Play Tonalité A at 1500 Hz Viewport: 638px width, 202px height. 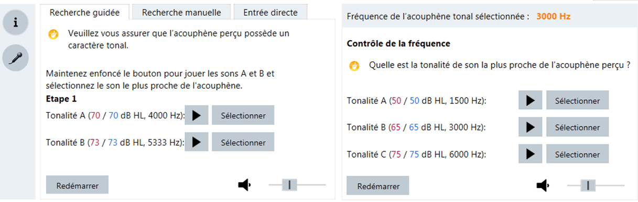pos(530,100)
